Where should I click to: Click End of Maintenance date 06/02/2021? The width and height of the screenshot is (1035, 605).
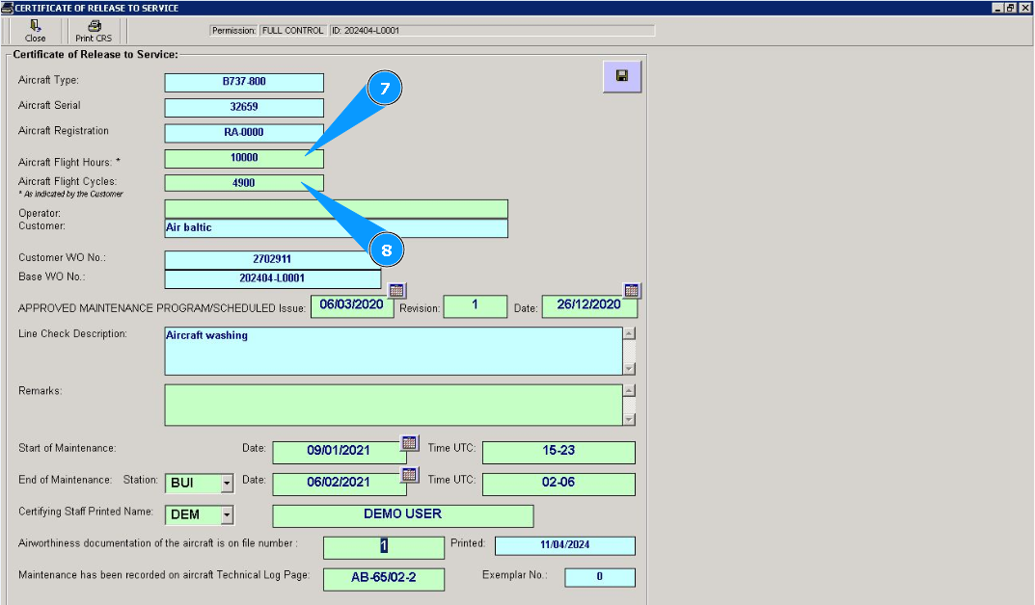coord(339,484)
